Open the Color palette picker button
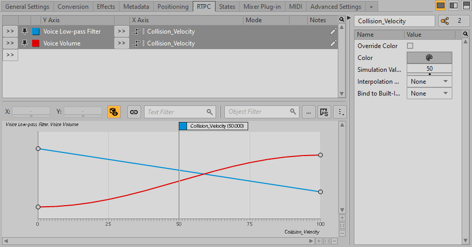Viewport: 472px width, 247px height. point(429,58)
